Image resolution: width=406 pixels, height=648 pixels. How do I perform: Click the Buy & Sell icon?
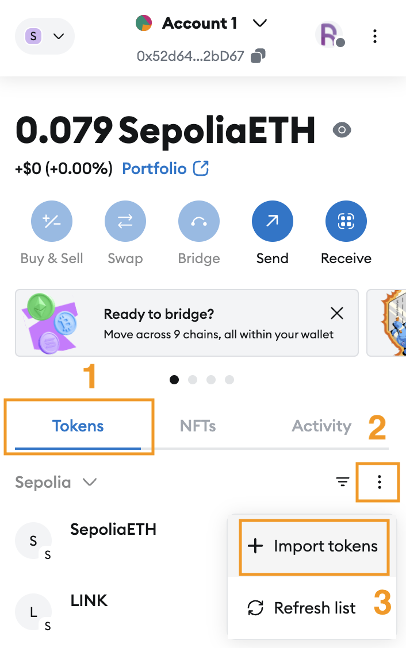tap(52, 221)
